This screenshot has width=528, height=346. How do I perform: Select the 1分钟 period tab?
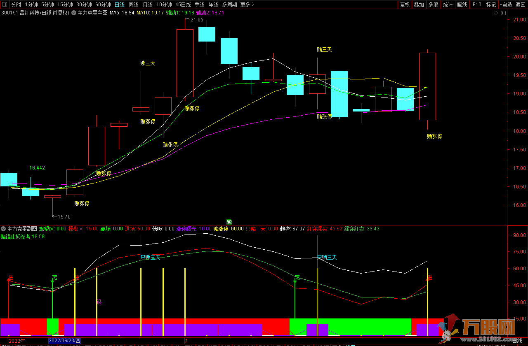[32, 5]
